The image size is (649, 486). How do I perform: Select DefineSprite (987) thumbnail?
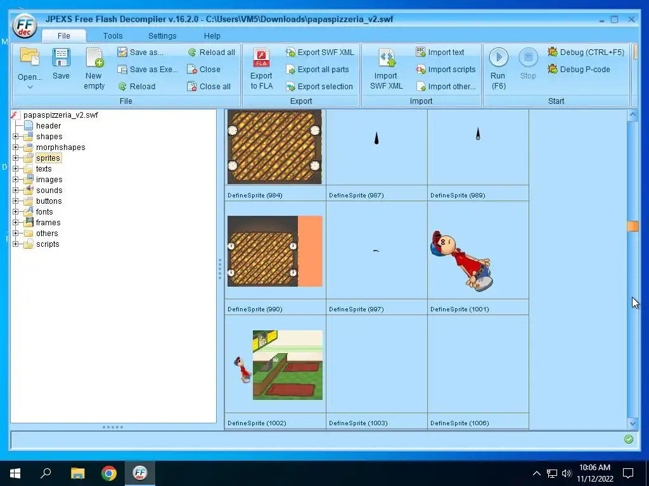coord(376,147)
